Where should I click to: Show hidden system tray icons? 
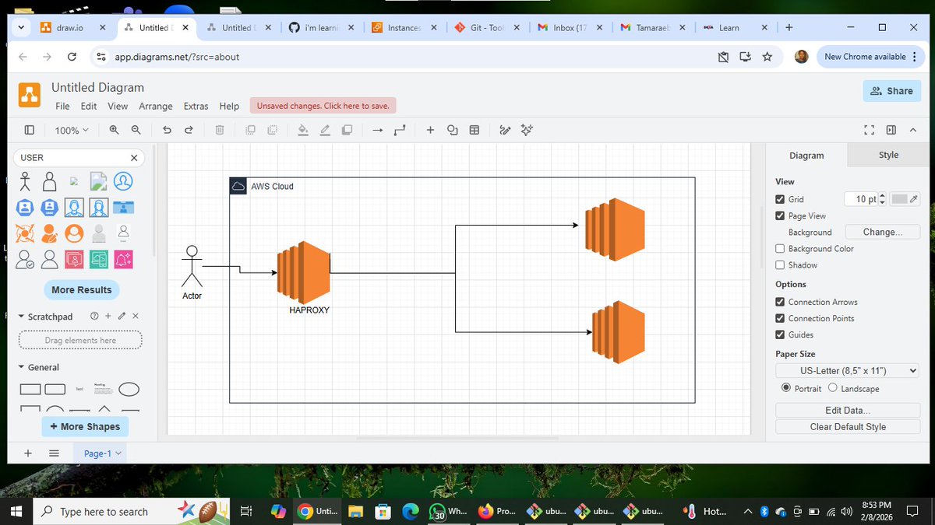pyautogui.click(x=747, y=512)
